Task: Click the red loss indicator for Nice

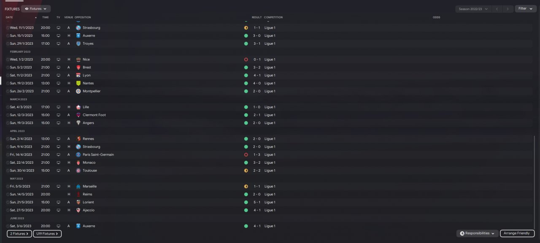Action: pos(246,59)
